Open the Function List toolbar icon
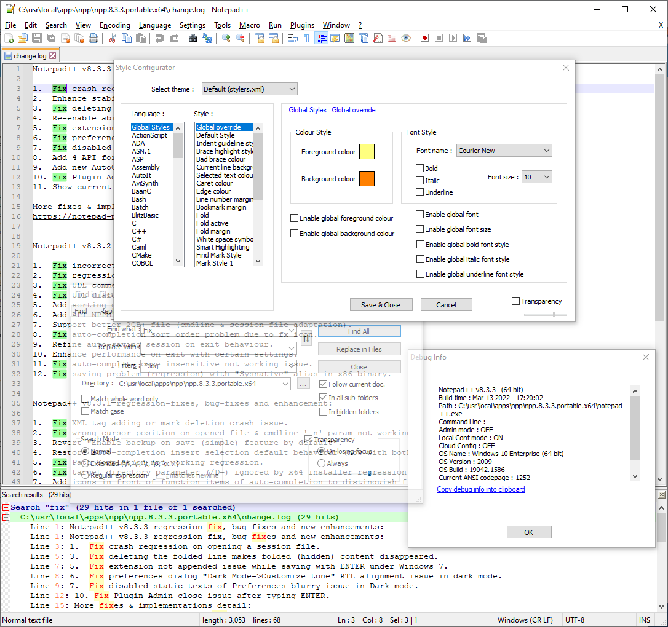The height and width of the screenshot is (627, 668). click(378, 38)
